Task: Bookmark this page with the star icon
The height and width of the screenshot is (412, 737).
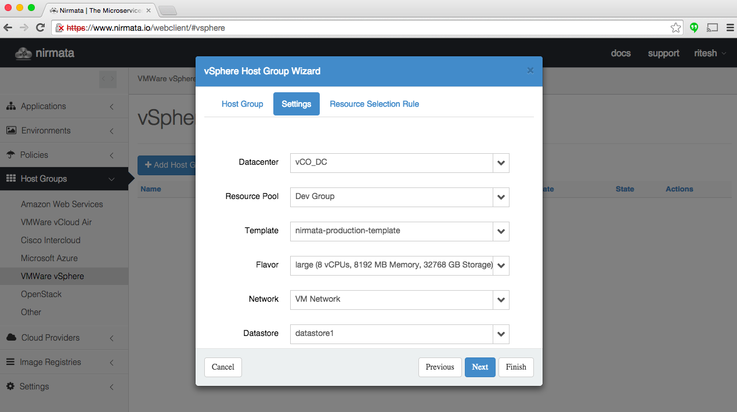Action: 675,27
